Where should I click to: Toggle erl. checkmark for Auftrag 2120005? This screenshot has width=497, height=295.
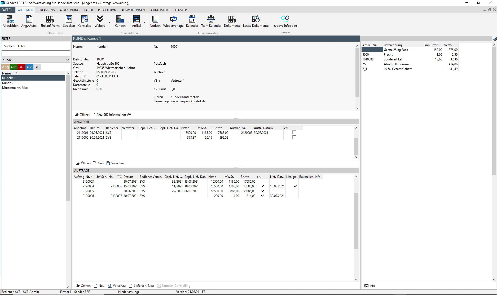pos(263,191)
